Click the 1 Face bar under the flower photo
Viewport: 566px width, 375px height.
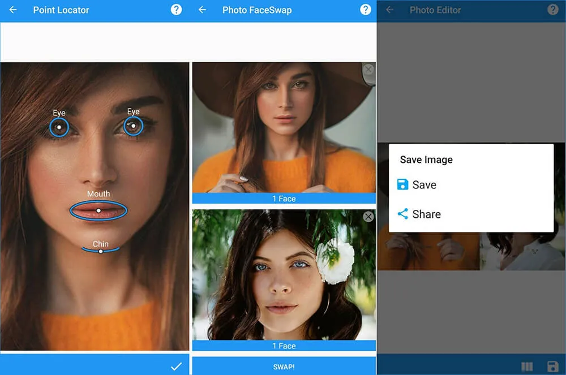pyautogui.click(x=284, y=346)
